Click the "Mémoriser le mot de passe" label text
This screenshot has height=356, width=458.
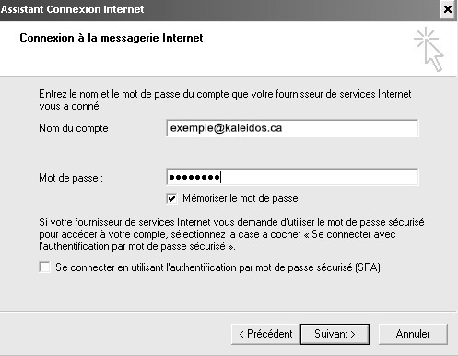pos(241,198)
